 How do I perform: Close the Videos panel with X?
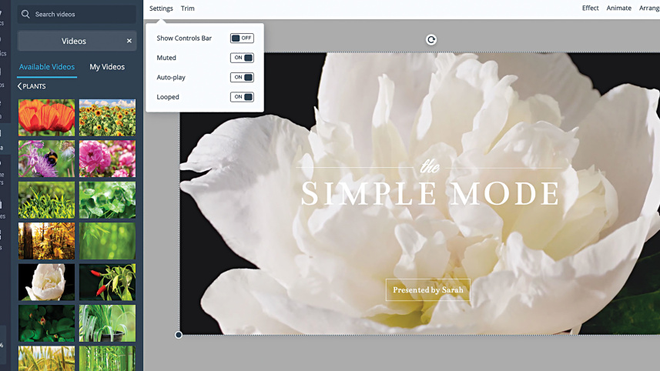point(129,41)
